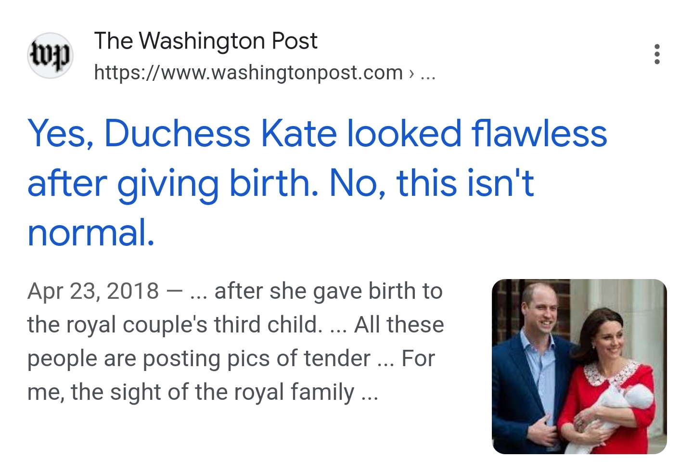
Task: Click the word 'flawless' in the headline
Action: 539,134
